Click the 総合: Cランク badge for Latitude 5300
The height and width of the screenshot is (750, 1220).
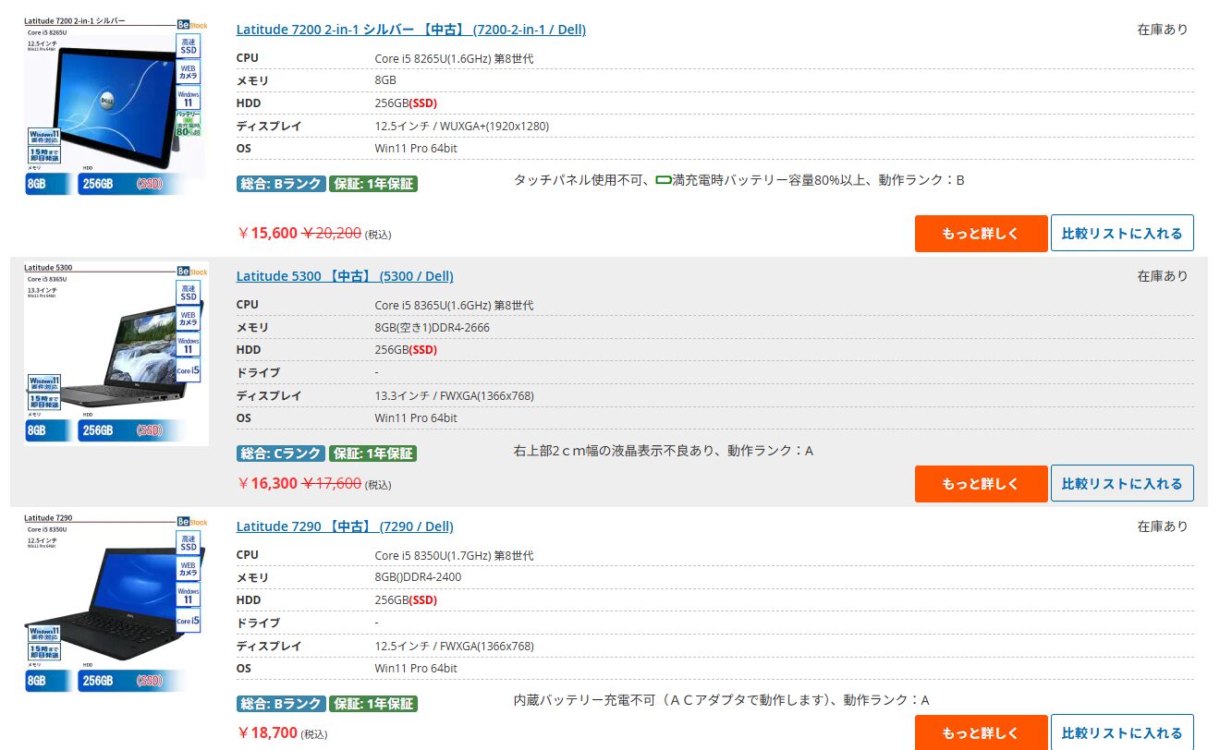[x=281, y=454]
